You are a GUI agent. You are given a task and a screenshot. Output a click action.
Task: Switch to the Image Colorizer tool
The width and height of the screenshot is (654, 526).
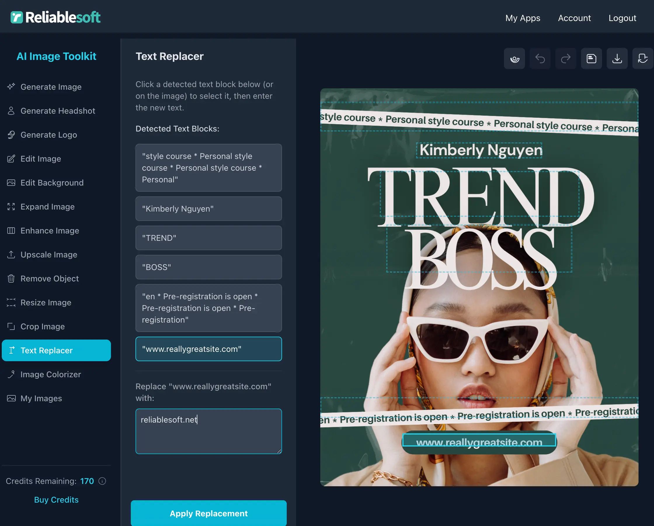coord(51,374)
